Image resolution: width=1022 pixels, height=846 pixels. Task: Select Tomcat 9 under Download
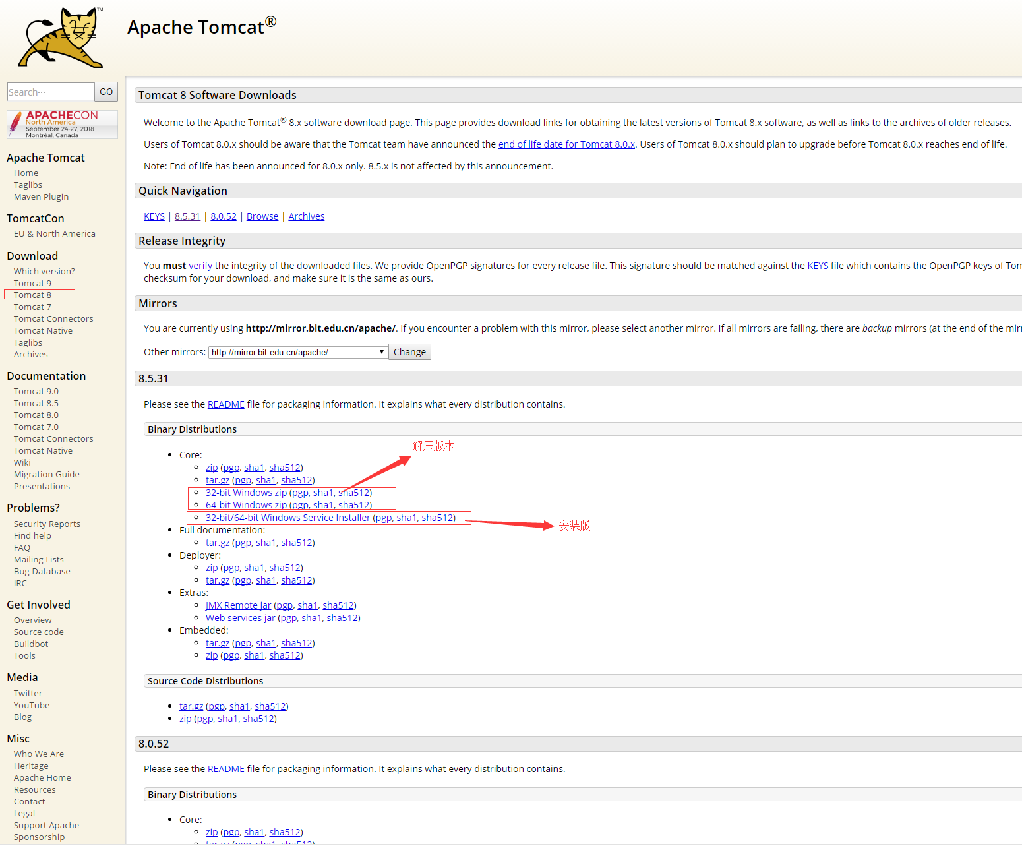pyautogui.click(x=32, y=284)
